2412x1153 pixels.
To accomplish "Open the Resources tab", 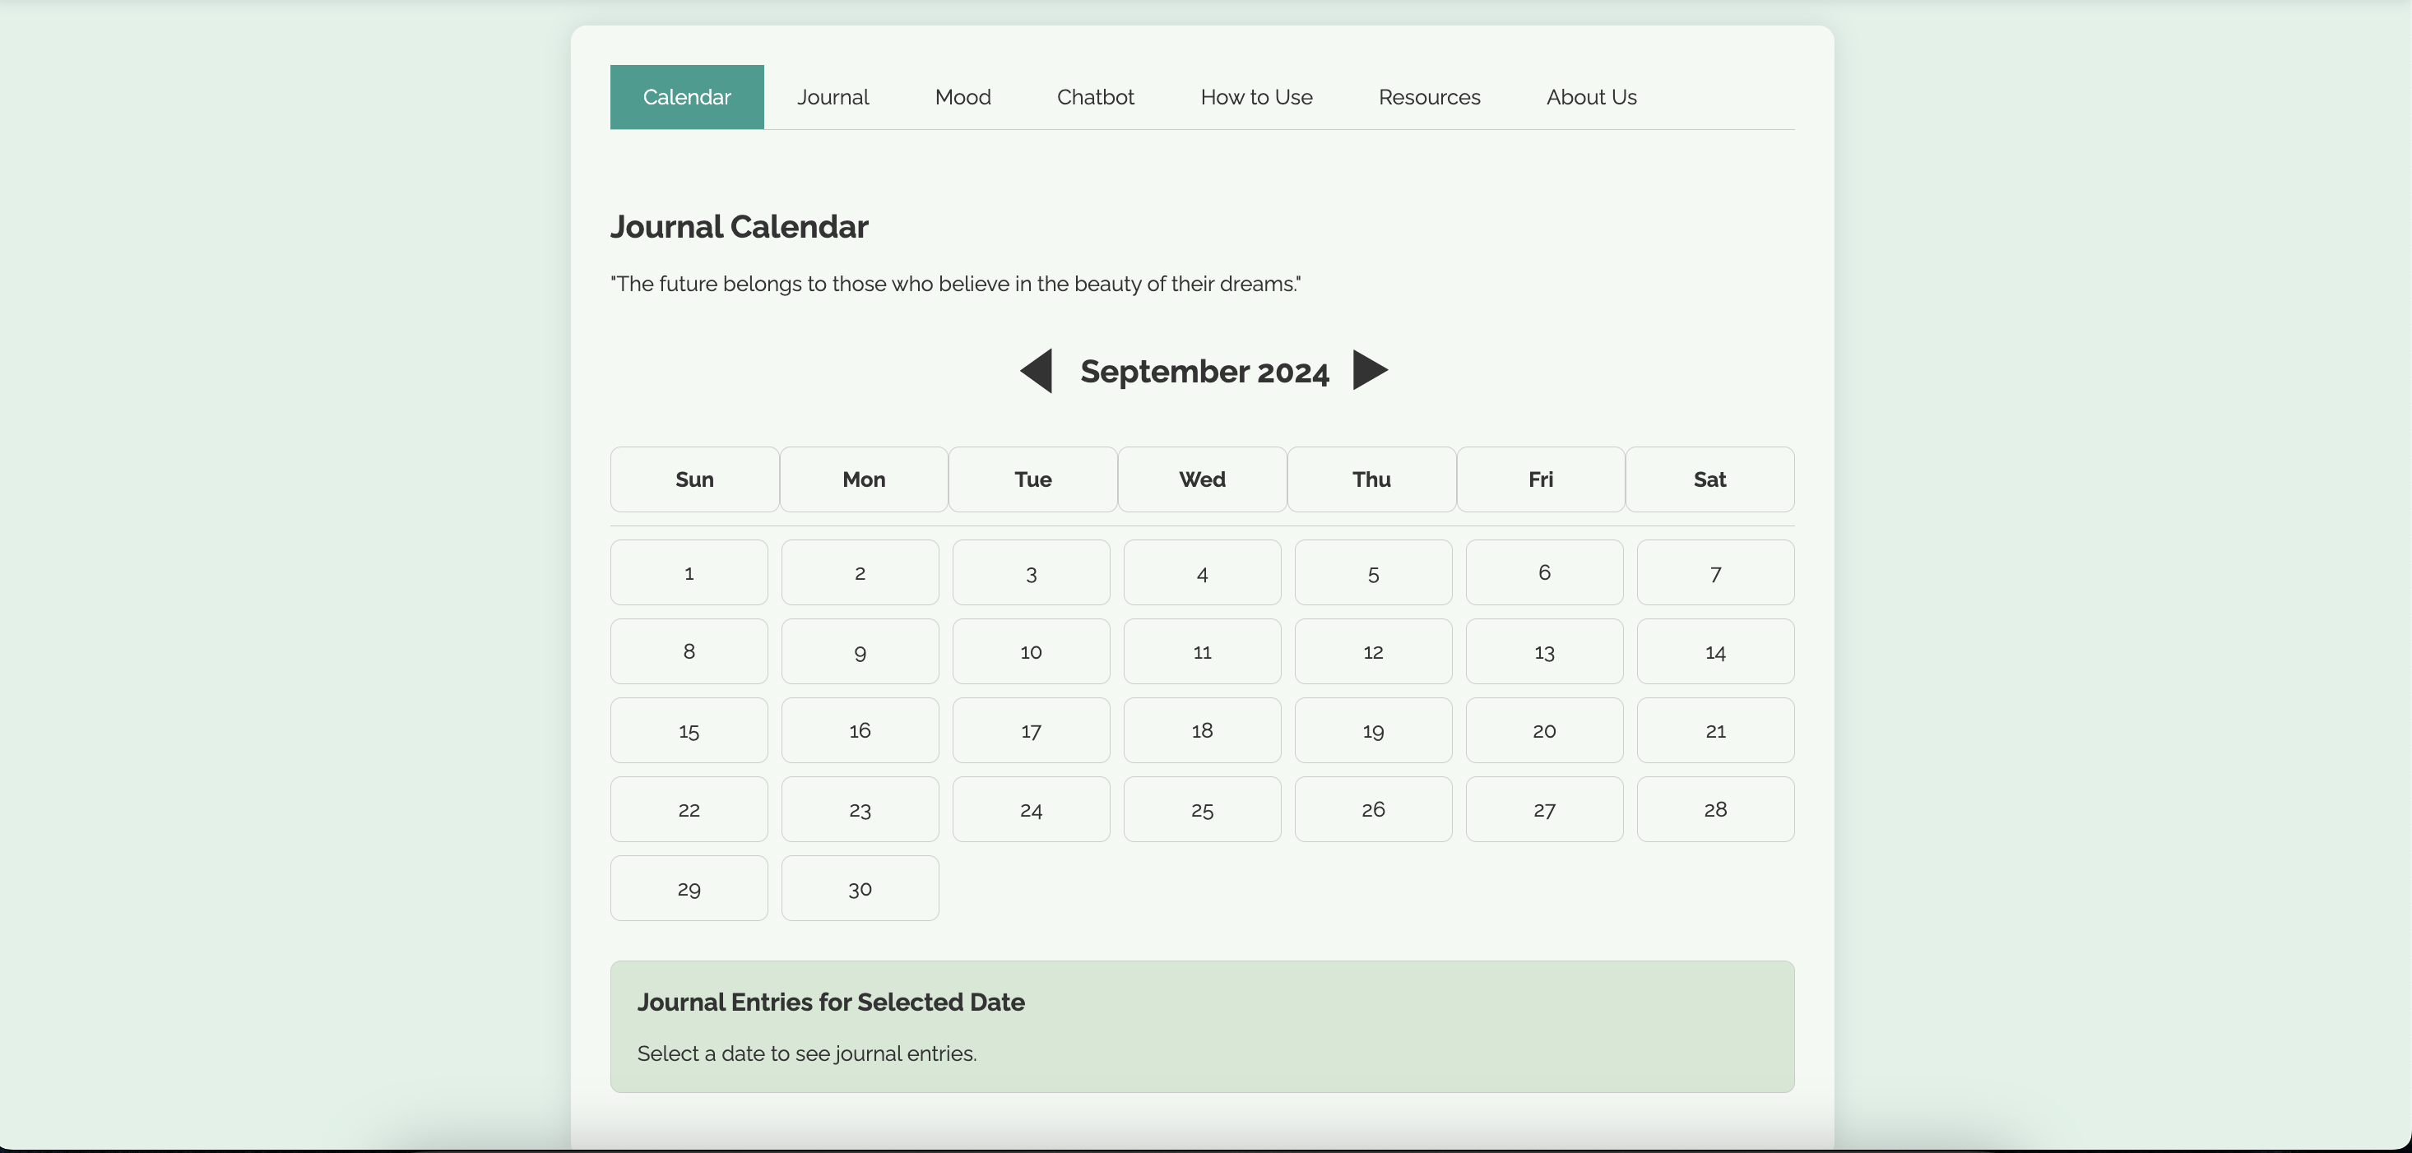I will (1429, 97).
